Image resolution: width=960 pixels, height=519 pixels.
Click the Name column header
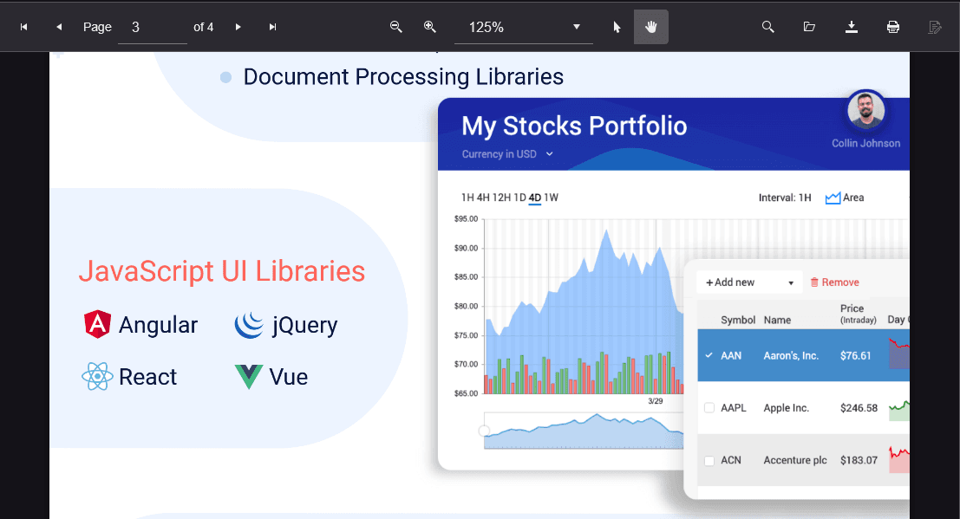point(777,320)
